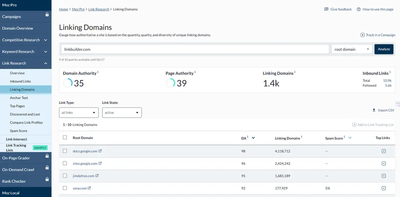Click the Export CSV download icon
The width and height of the screenshot is (400, 197).
pyautogui.click(x=374, y=110)
